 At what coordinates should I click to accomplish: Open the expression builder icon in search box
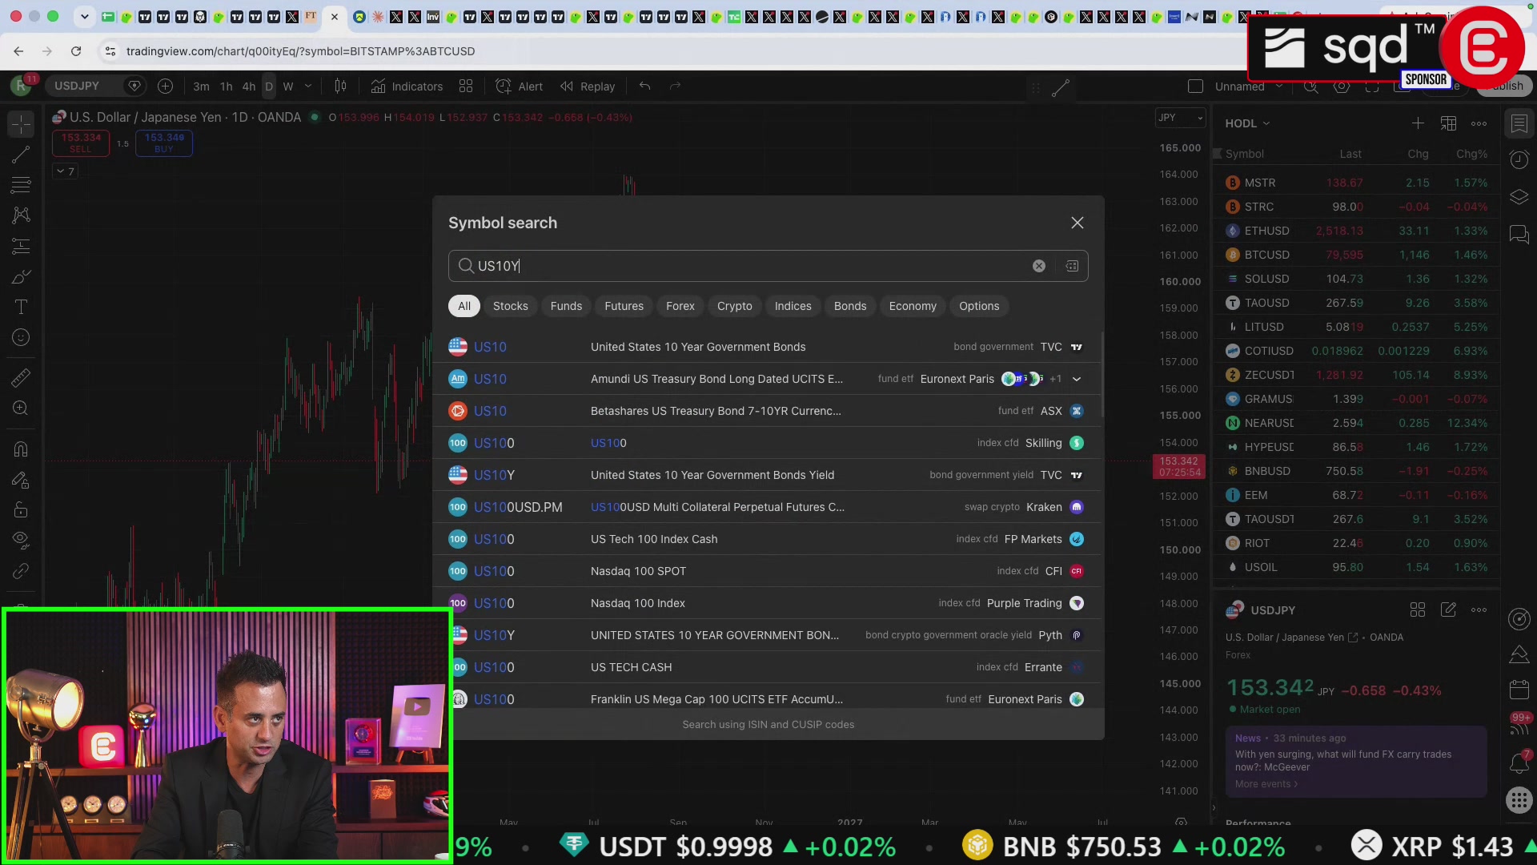(1072, 266)
